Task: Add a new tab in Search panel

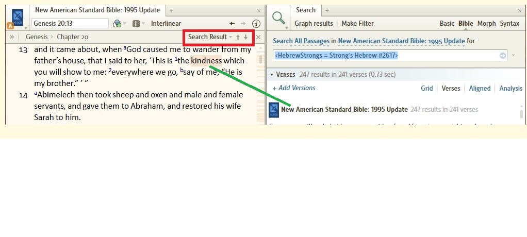Action: [327, 11]
